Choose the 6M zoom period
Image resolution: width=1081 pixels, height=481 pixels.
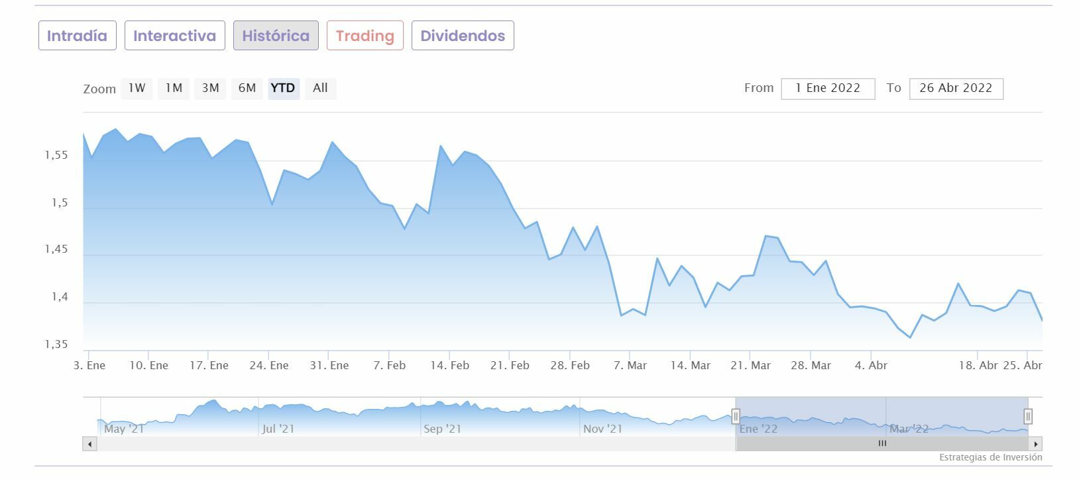(x=247, y=88)
